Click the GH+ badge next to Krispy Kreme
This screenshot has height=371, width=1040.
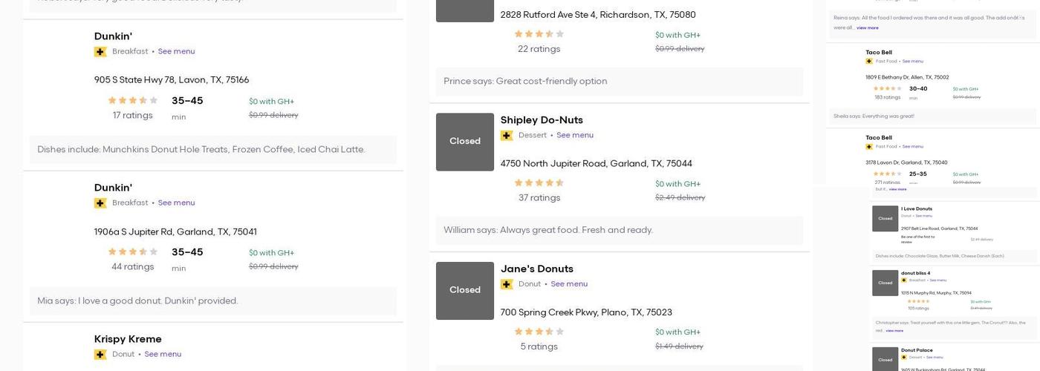tap(100, 355)
